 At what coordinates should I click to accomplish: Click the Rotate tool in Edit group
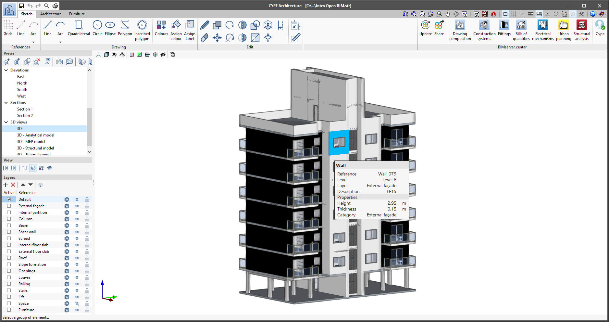[x=230, y=25]
